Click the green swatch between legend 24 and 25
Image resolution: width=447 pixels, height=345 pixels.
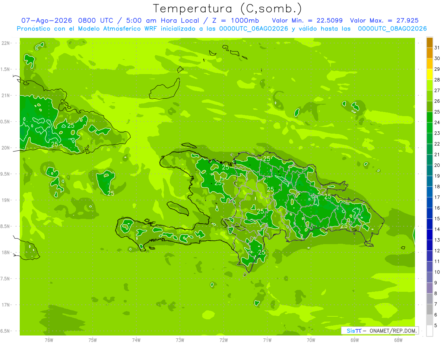click(x=429, y=117)
